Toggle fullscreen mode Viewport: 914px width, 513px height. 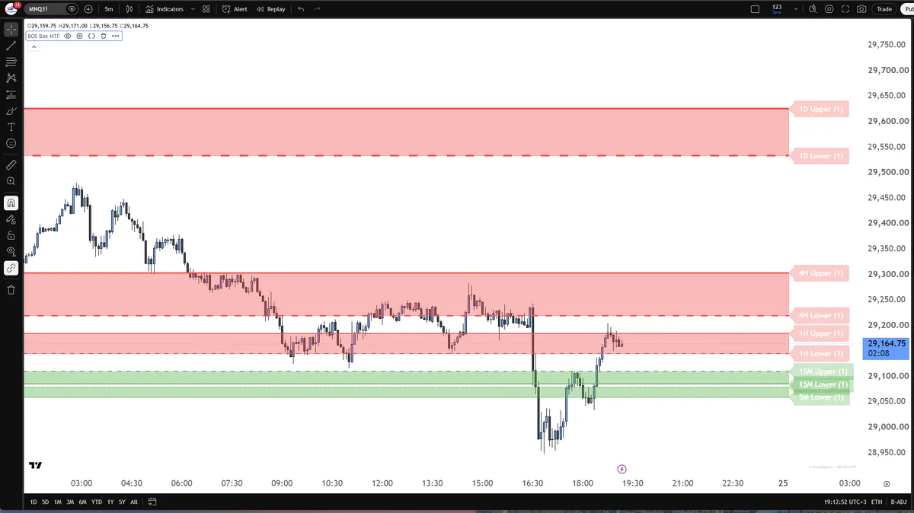click(x=845, y=9)
